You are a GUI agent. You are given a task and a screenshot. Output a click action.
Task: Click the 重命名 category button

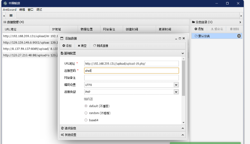click(x=217, y=29)
